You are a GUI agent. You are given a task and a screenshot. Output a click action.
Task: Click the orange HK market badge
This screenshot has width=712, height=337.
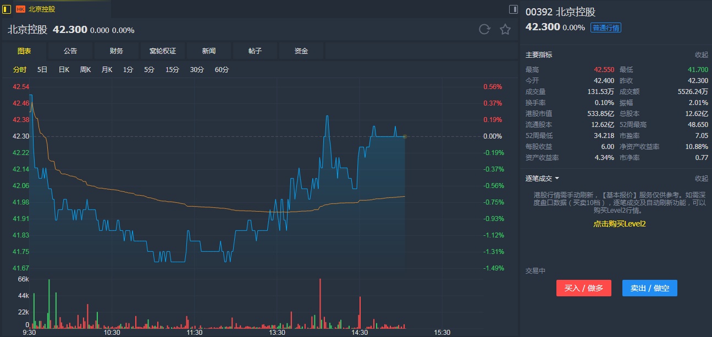click(x=20, y=9)
